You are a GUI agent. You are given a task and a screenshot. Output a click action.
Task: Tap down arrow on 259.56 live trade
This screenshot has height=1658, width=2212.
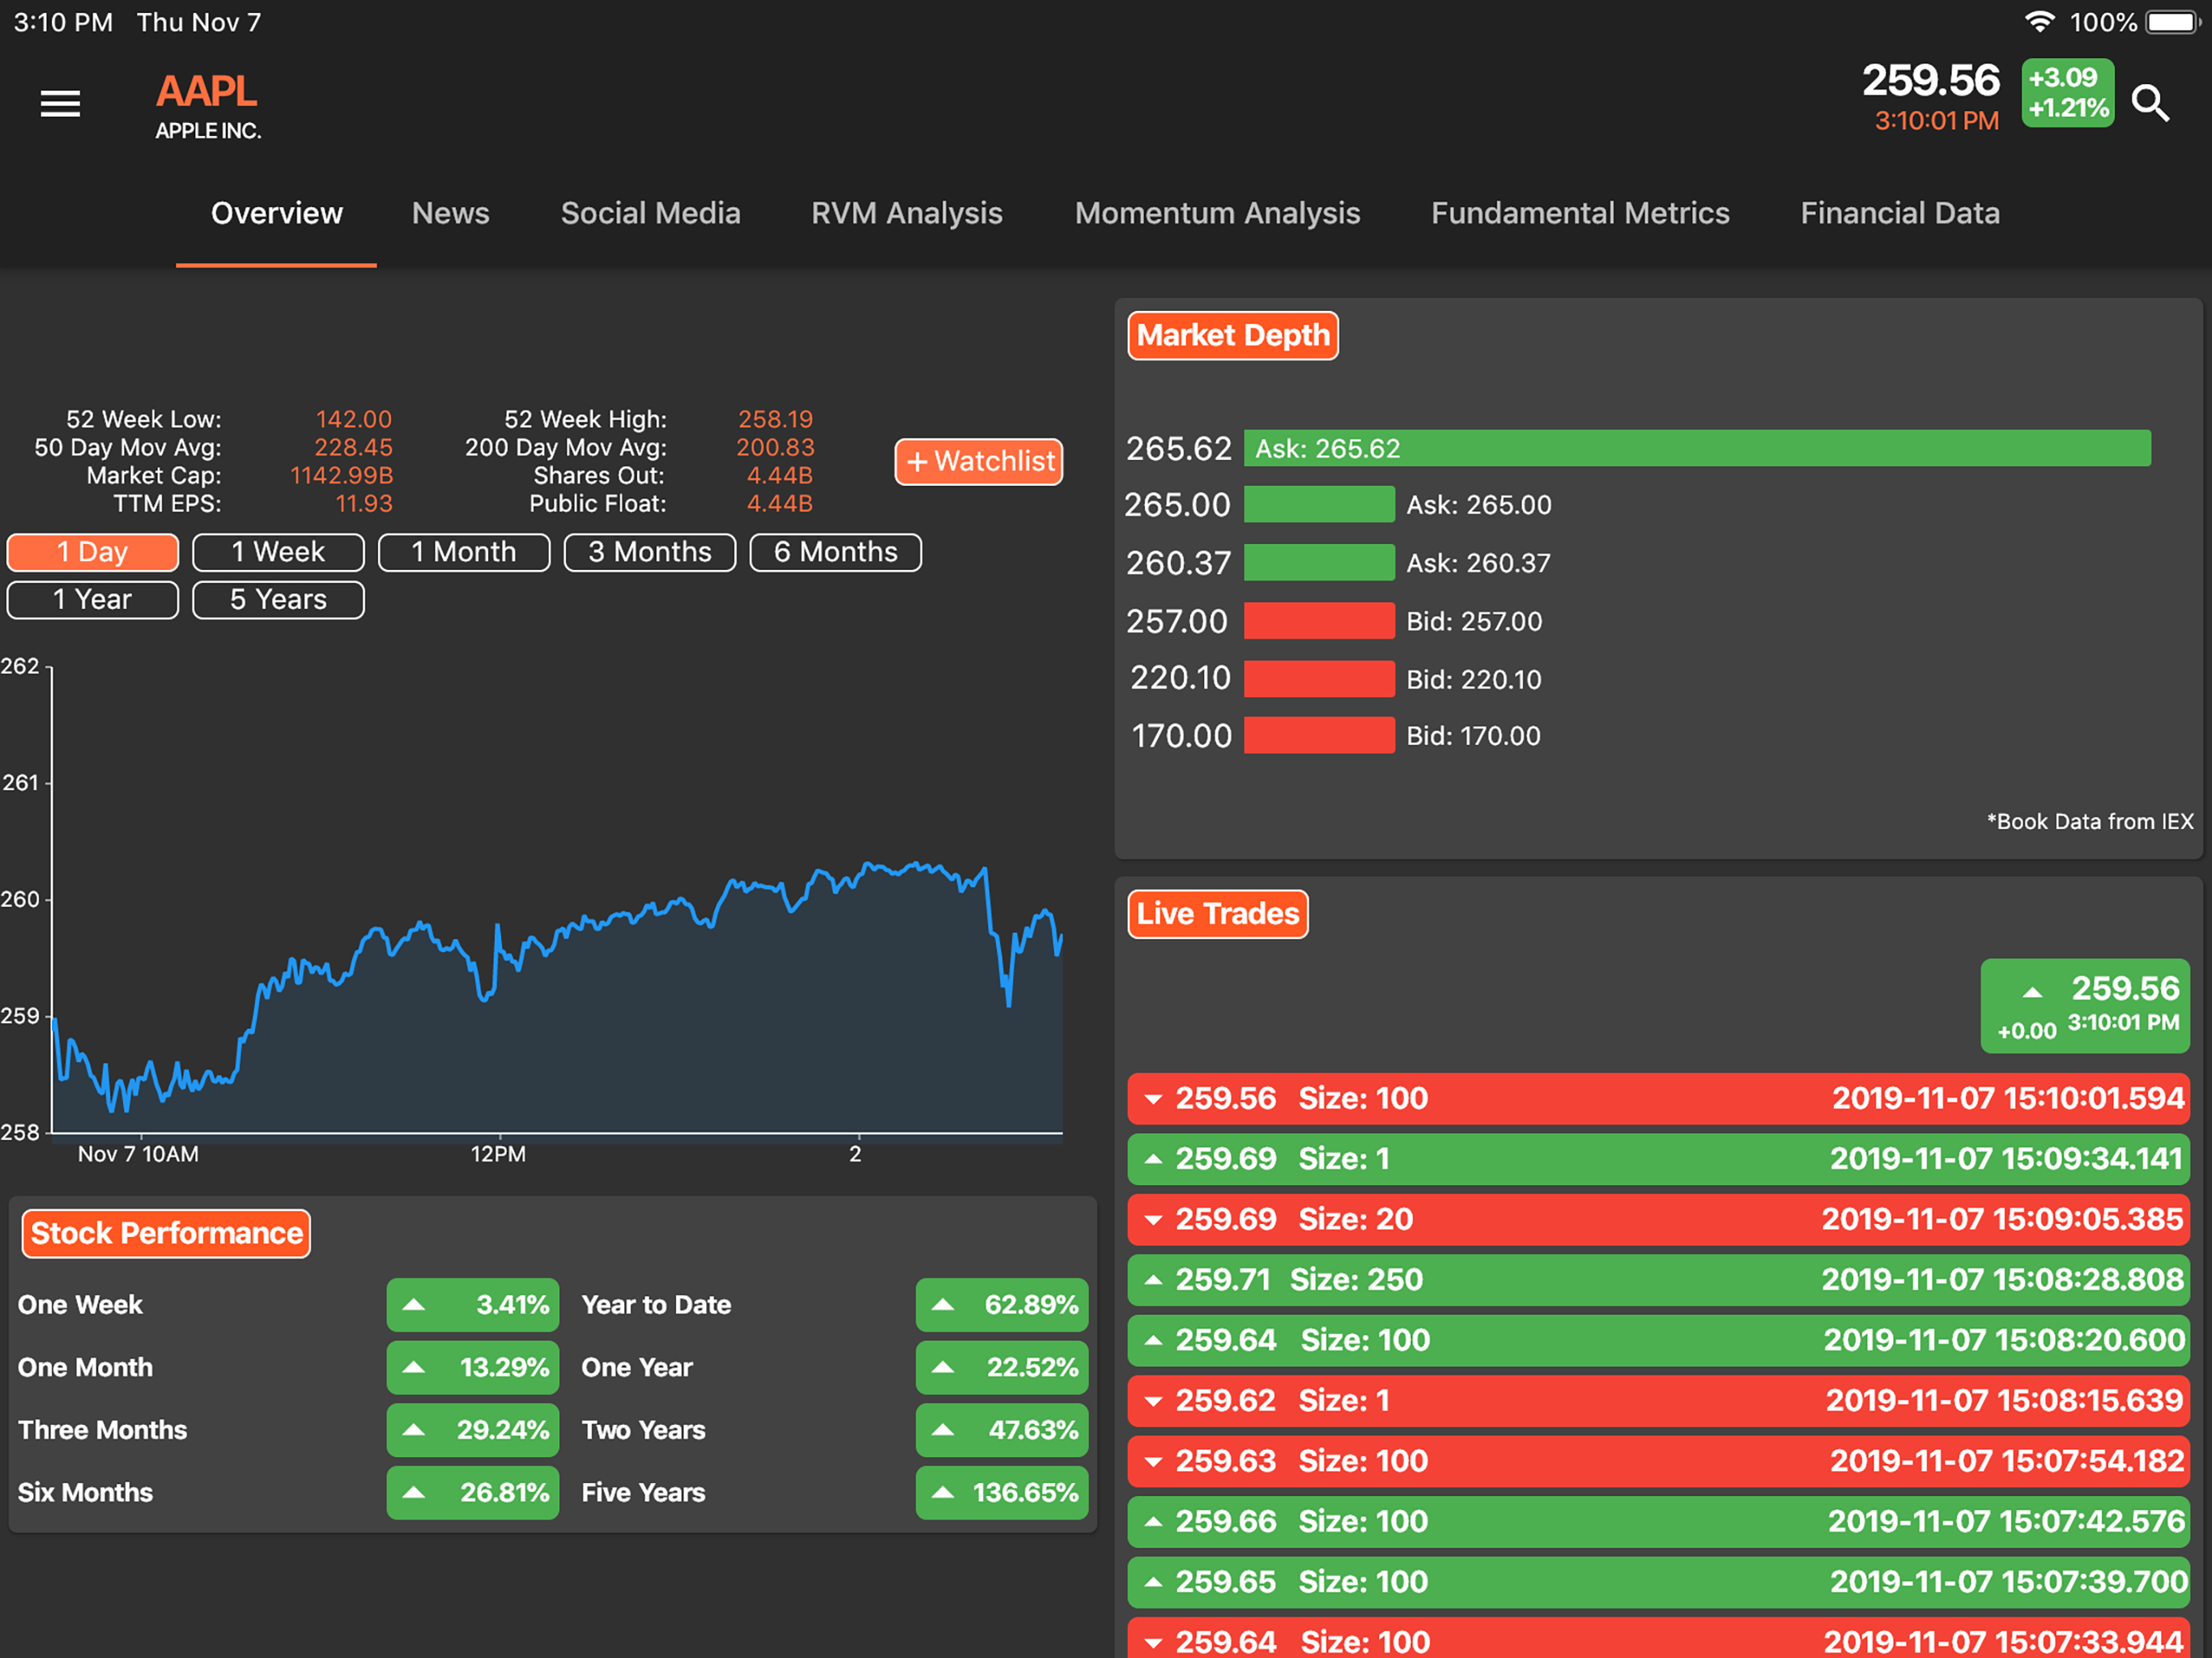[1153, 1099]
